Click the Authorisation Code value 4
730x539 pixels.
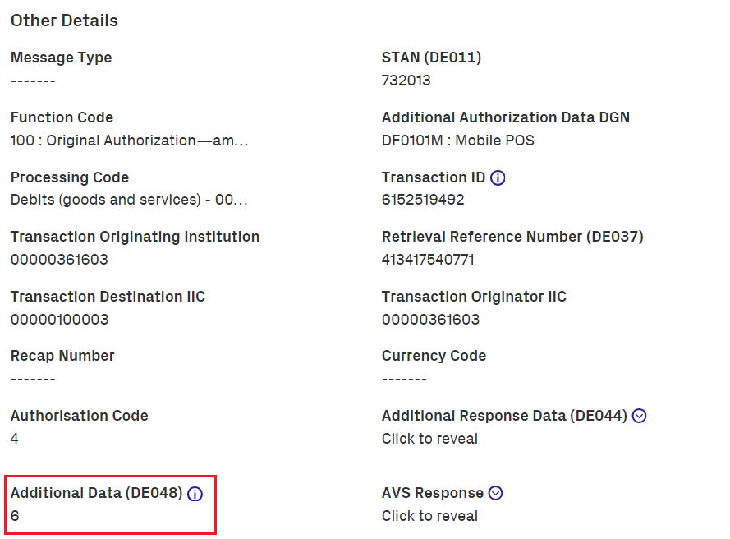pyautogui.click(x=15, y=439)
